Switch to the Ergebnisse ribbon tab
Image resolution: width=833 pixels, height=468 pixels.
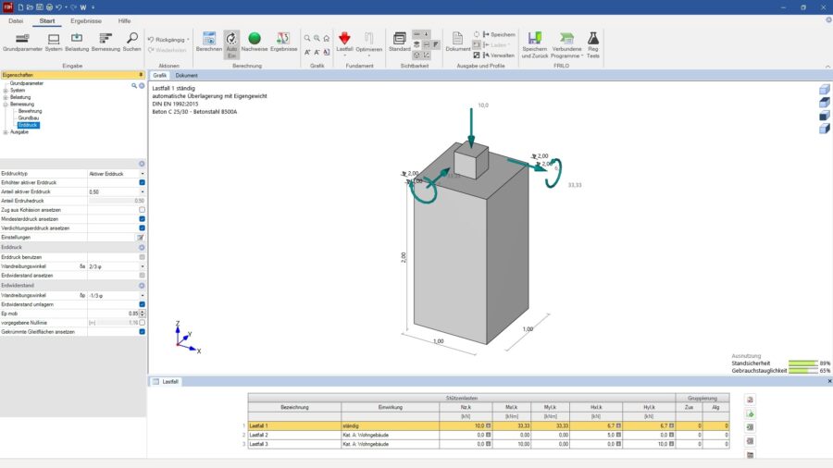(x=86, y=20)
